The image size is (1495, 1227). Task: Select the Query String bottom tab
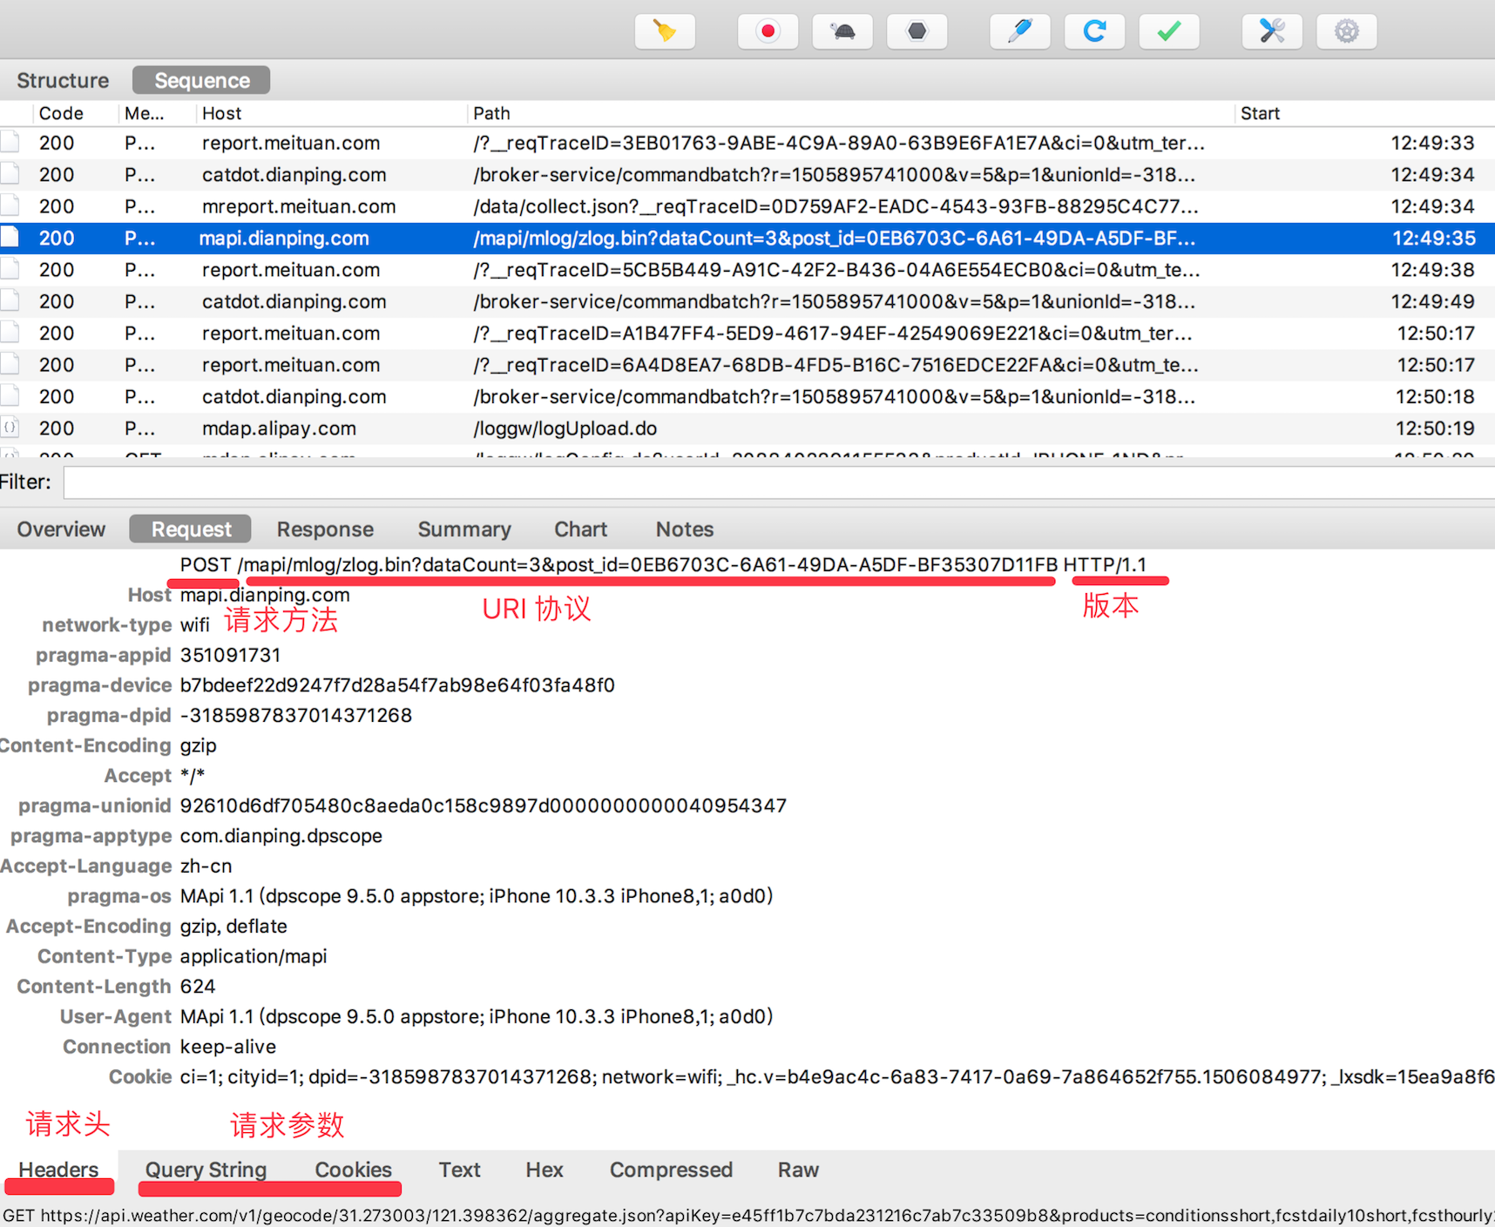206,1170
